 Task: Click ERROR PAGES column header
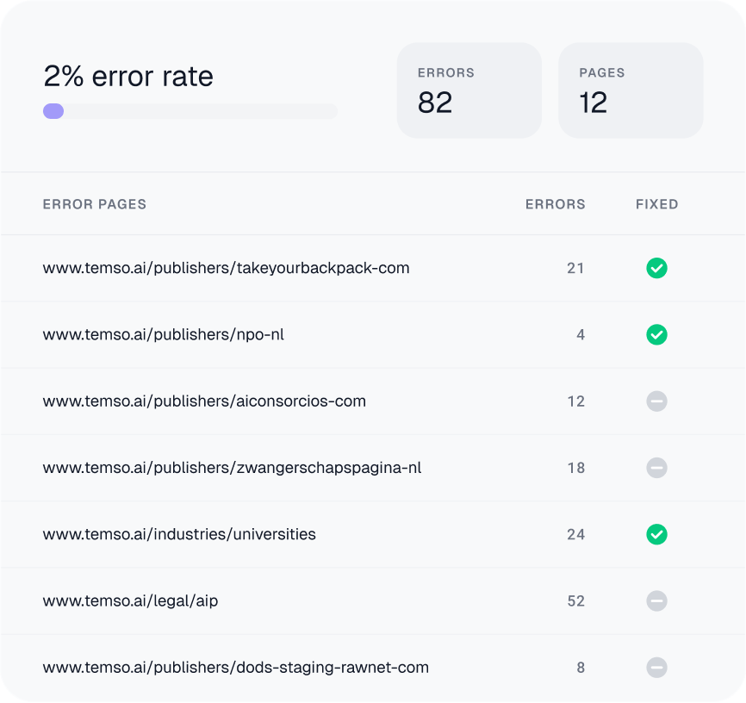[95, 204]
